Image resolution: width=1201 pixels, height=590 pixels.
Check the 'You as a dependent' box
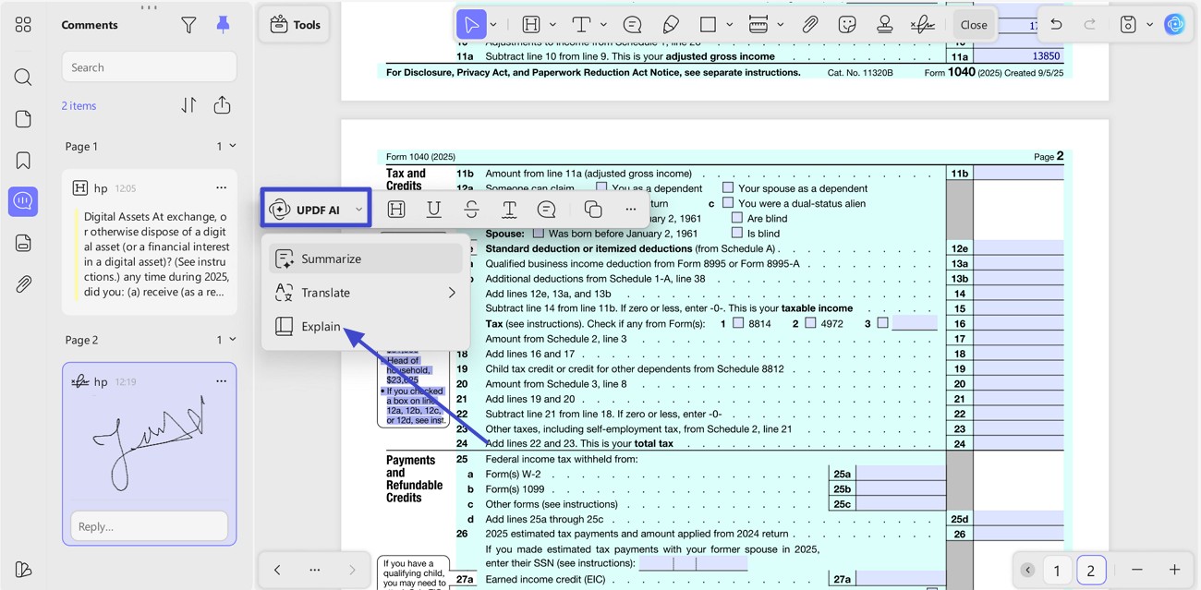point(601,187)
